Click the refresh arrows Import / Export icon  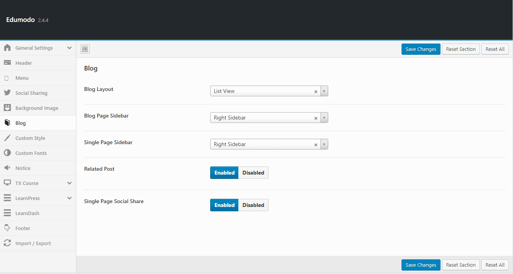[x=7, y=243]
